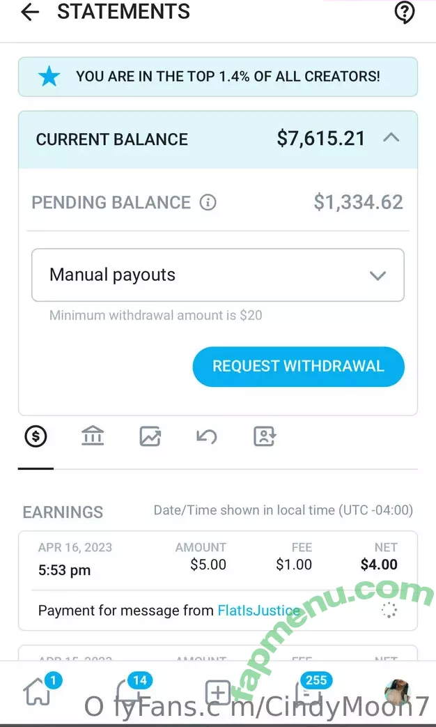Go back using the arrow beside STATEMENTS
Image resolution: width=436 pixels, height=727 pixels.
click(x=30, y=13)
